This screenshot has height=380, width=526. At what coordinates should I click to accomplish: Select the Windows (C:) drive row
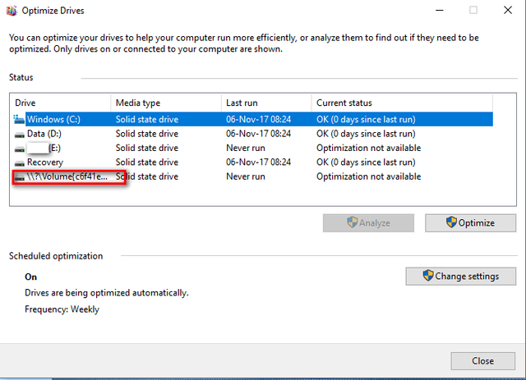253,119
